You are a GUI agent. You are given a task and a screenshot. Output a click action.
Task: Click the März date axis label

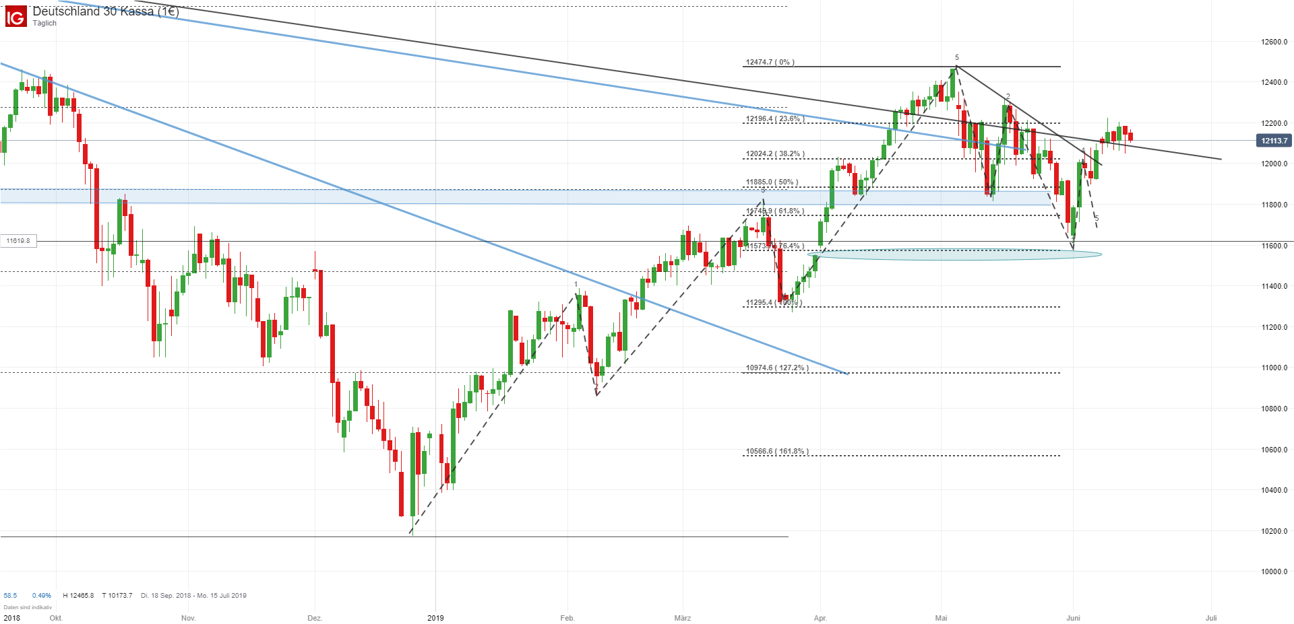coord(682,618)
